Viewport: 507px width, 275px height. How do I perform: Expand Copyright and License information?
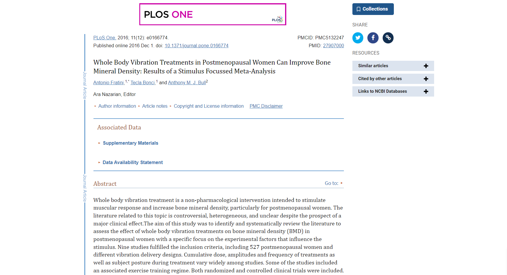pos(208,106)
